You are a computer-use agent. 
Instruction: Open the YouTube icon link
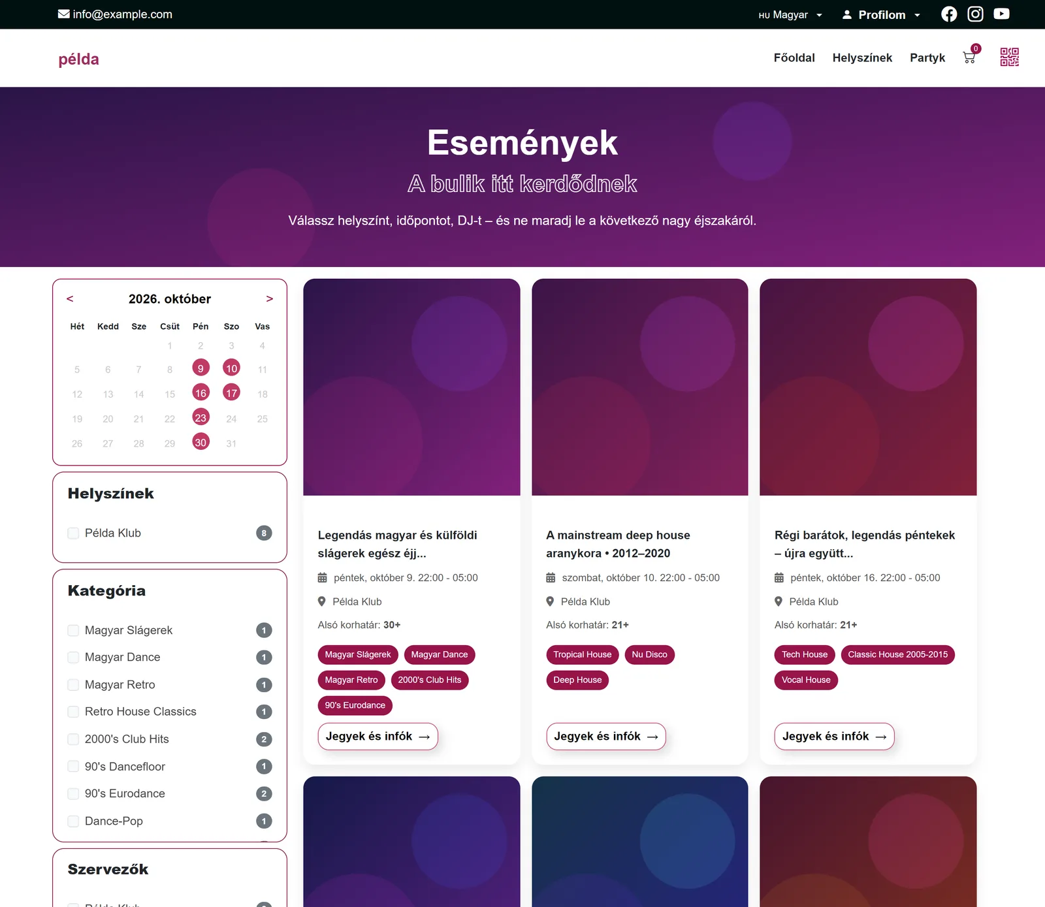tap(1001, 14)
